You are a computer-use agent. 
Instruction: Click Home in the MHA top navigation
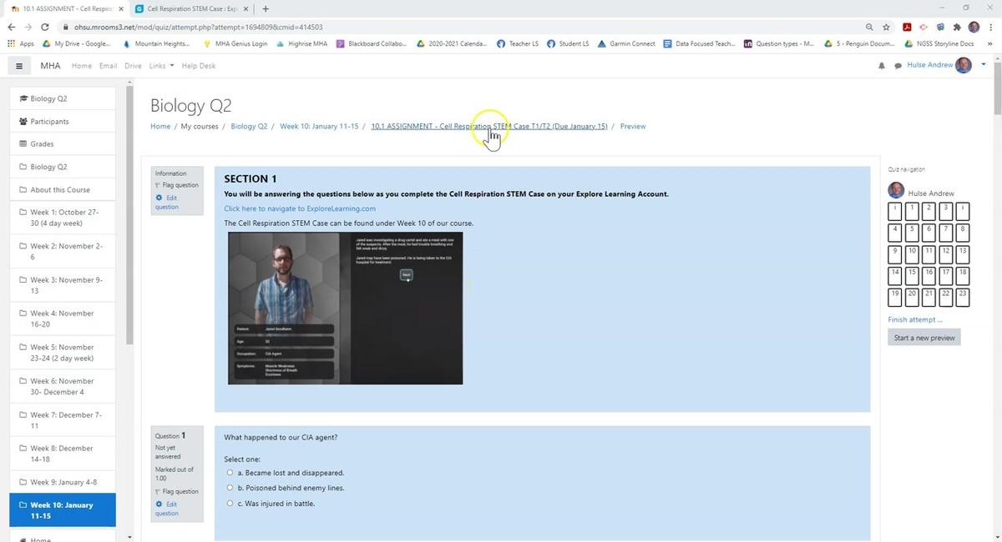point(82,66)
